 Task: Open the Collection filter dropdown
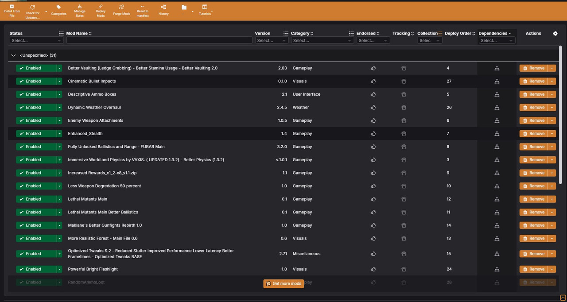(x=430, y=40)
